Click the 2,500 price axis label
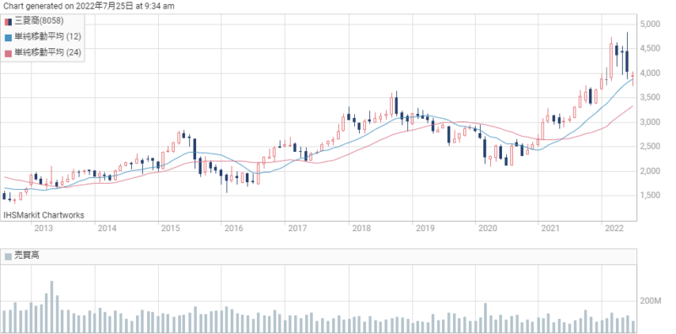This screenshot has width=676, height=334. coord(651,147)
